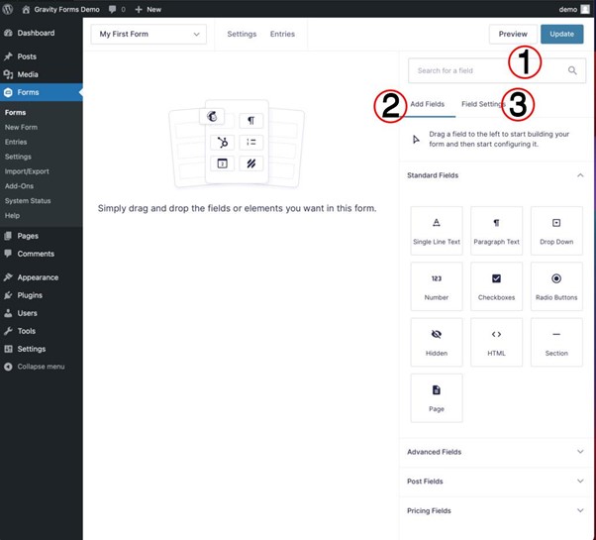
Task: Open Forms Settings submenu in sidebar
Action: [18, 157]
